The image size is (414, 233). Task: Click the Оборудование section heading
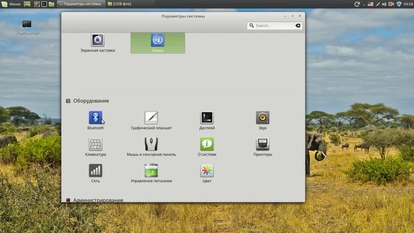point(91,101)
